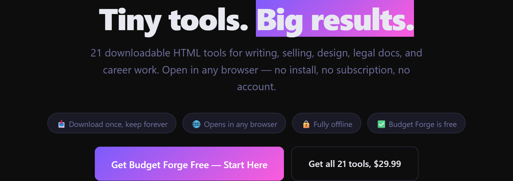Click Get Budget Forge Free — Start Here button
This screenshot has width=513, height=181.
[189, 164]
